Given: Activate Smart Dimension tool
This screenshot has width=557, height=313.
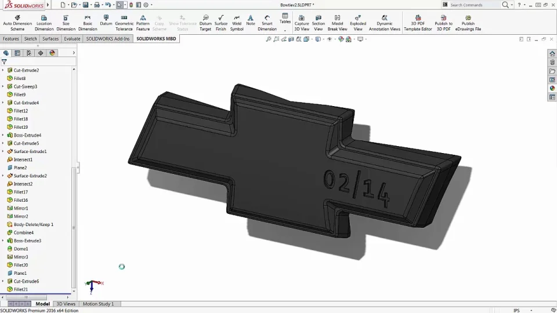Looking at the screenshot, I should (267, 23).
